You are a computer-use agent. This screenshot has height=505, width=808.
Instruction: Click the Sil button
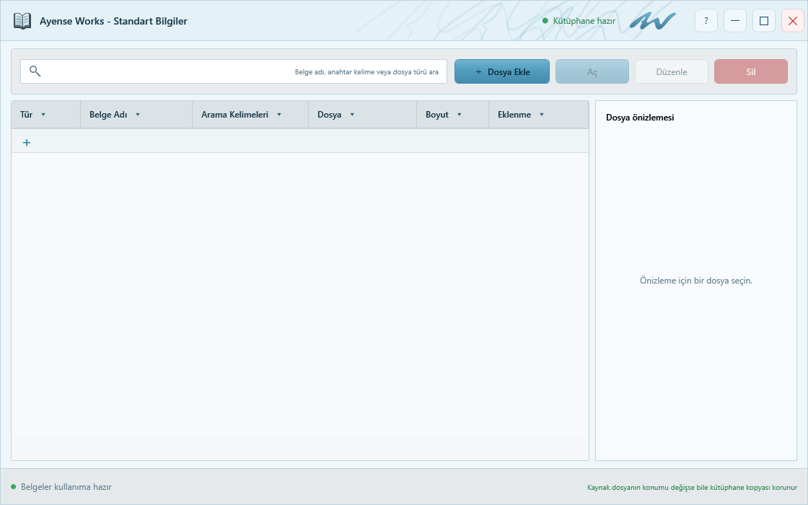(x=751, y=71)
